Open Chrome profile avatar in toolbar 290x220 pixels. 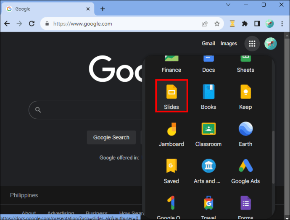[x=269, y=24]
